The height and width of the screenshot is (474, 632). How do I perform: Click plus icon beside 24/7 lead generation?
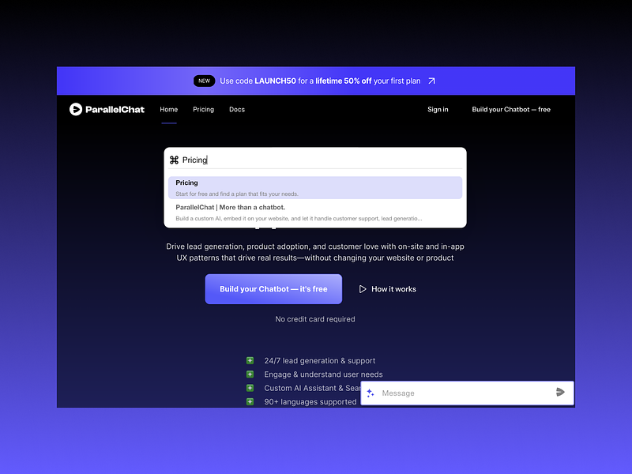click(250, 360)
